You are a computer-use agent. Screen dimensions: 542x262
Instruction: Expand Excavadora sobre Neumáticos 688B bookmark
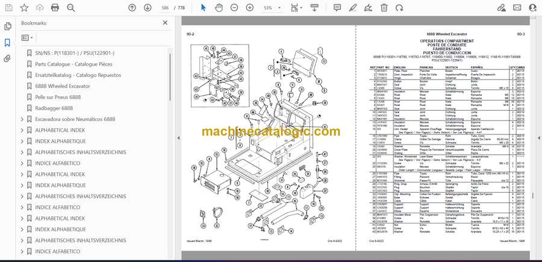(x=22, y=119)
